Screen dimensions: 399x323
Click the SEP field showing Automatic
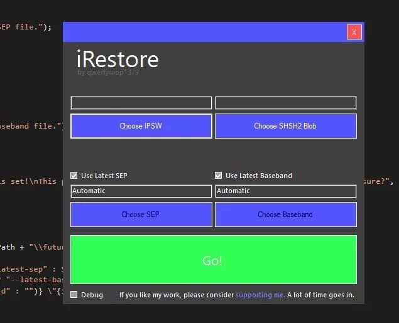pos(141,191)
